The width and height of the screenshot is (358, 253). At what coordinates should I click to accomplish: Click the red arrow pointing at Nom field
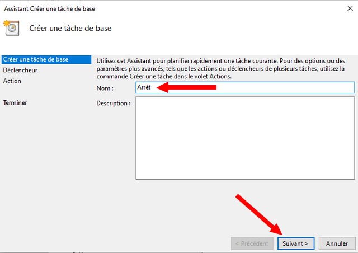point(186,87)
